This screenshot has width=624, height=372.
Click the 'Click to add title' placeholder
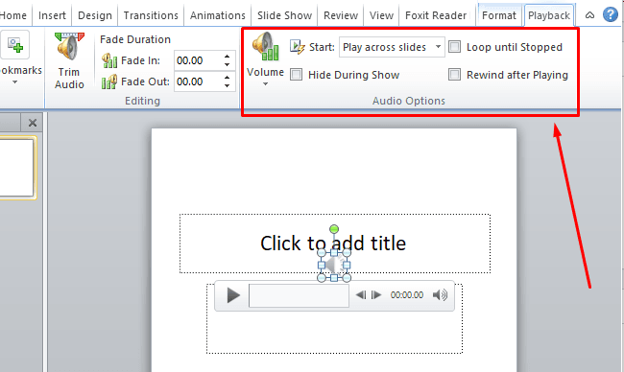pos(335,244)
